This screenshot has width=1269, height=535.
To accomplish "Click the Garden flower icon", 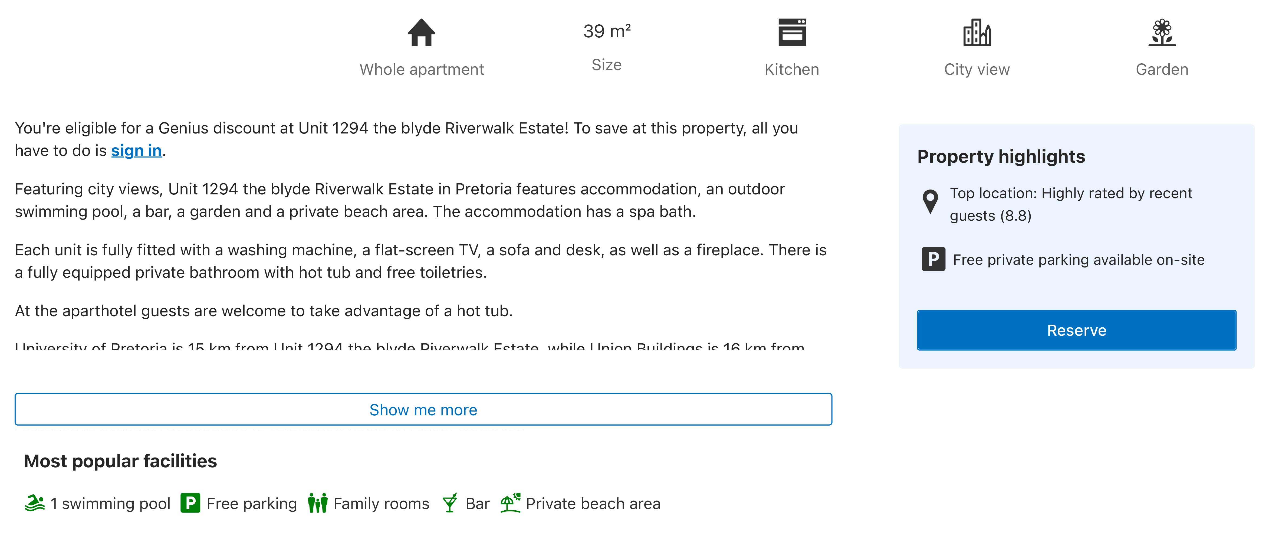I will (x=1162, y=32).
